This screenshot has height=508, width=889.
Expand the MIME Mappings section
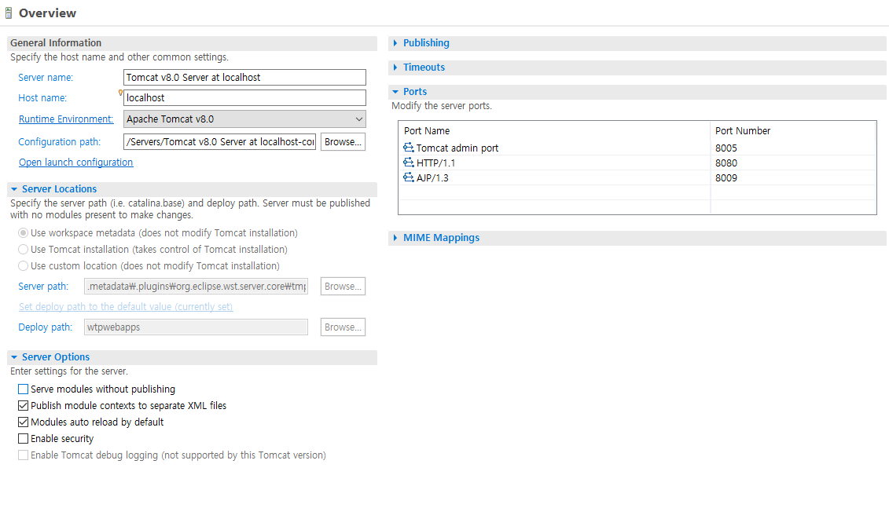pyautogui.click(x=395, y=238)
